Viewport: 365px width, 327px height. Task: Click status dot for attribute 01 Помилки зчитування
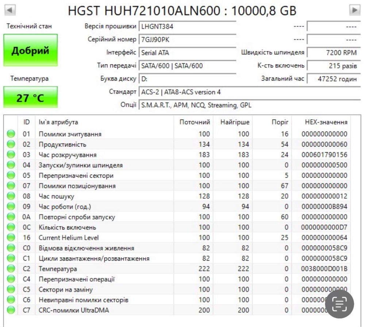[x=11, y=134]
